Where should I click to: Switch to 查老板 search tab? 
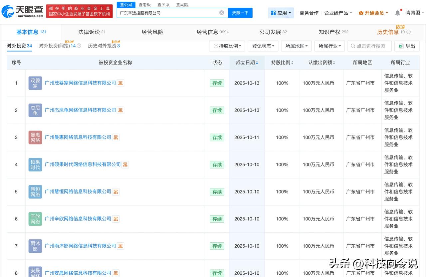tap(145, 5)
